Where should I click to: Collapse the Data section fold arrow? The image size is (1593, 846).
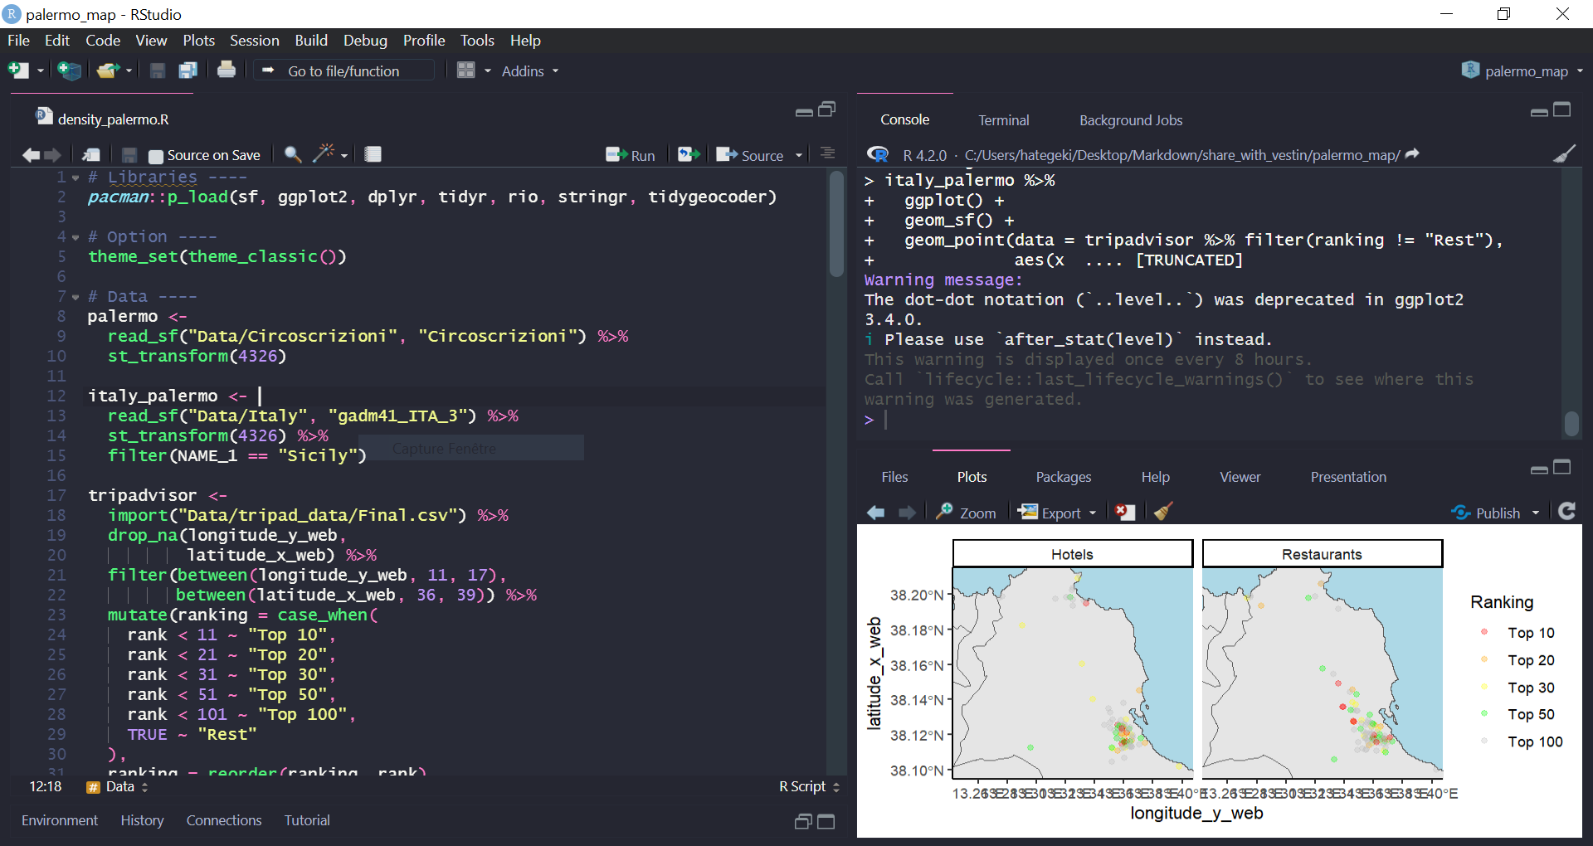(76, 297)
